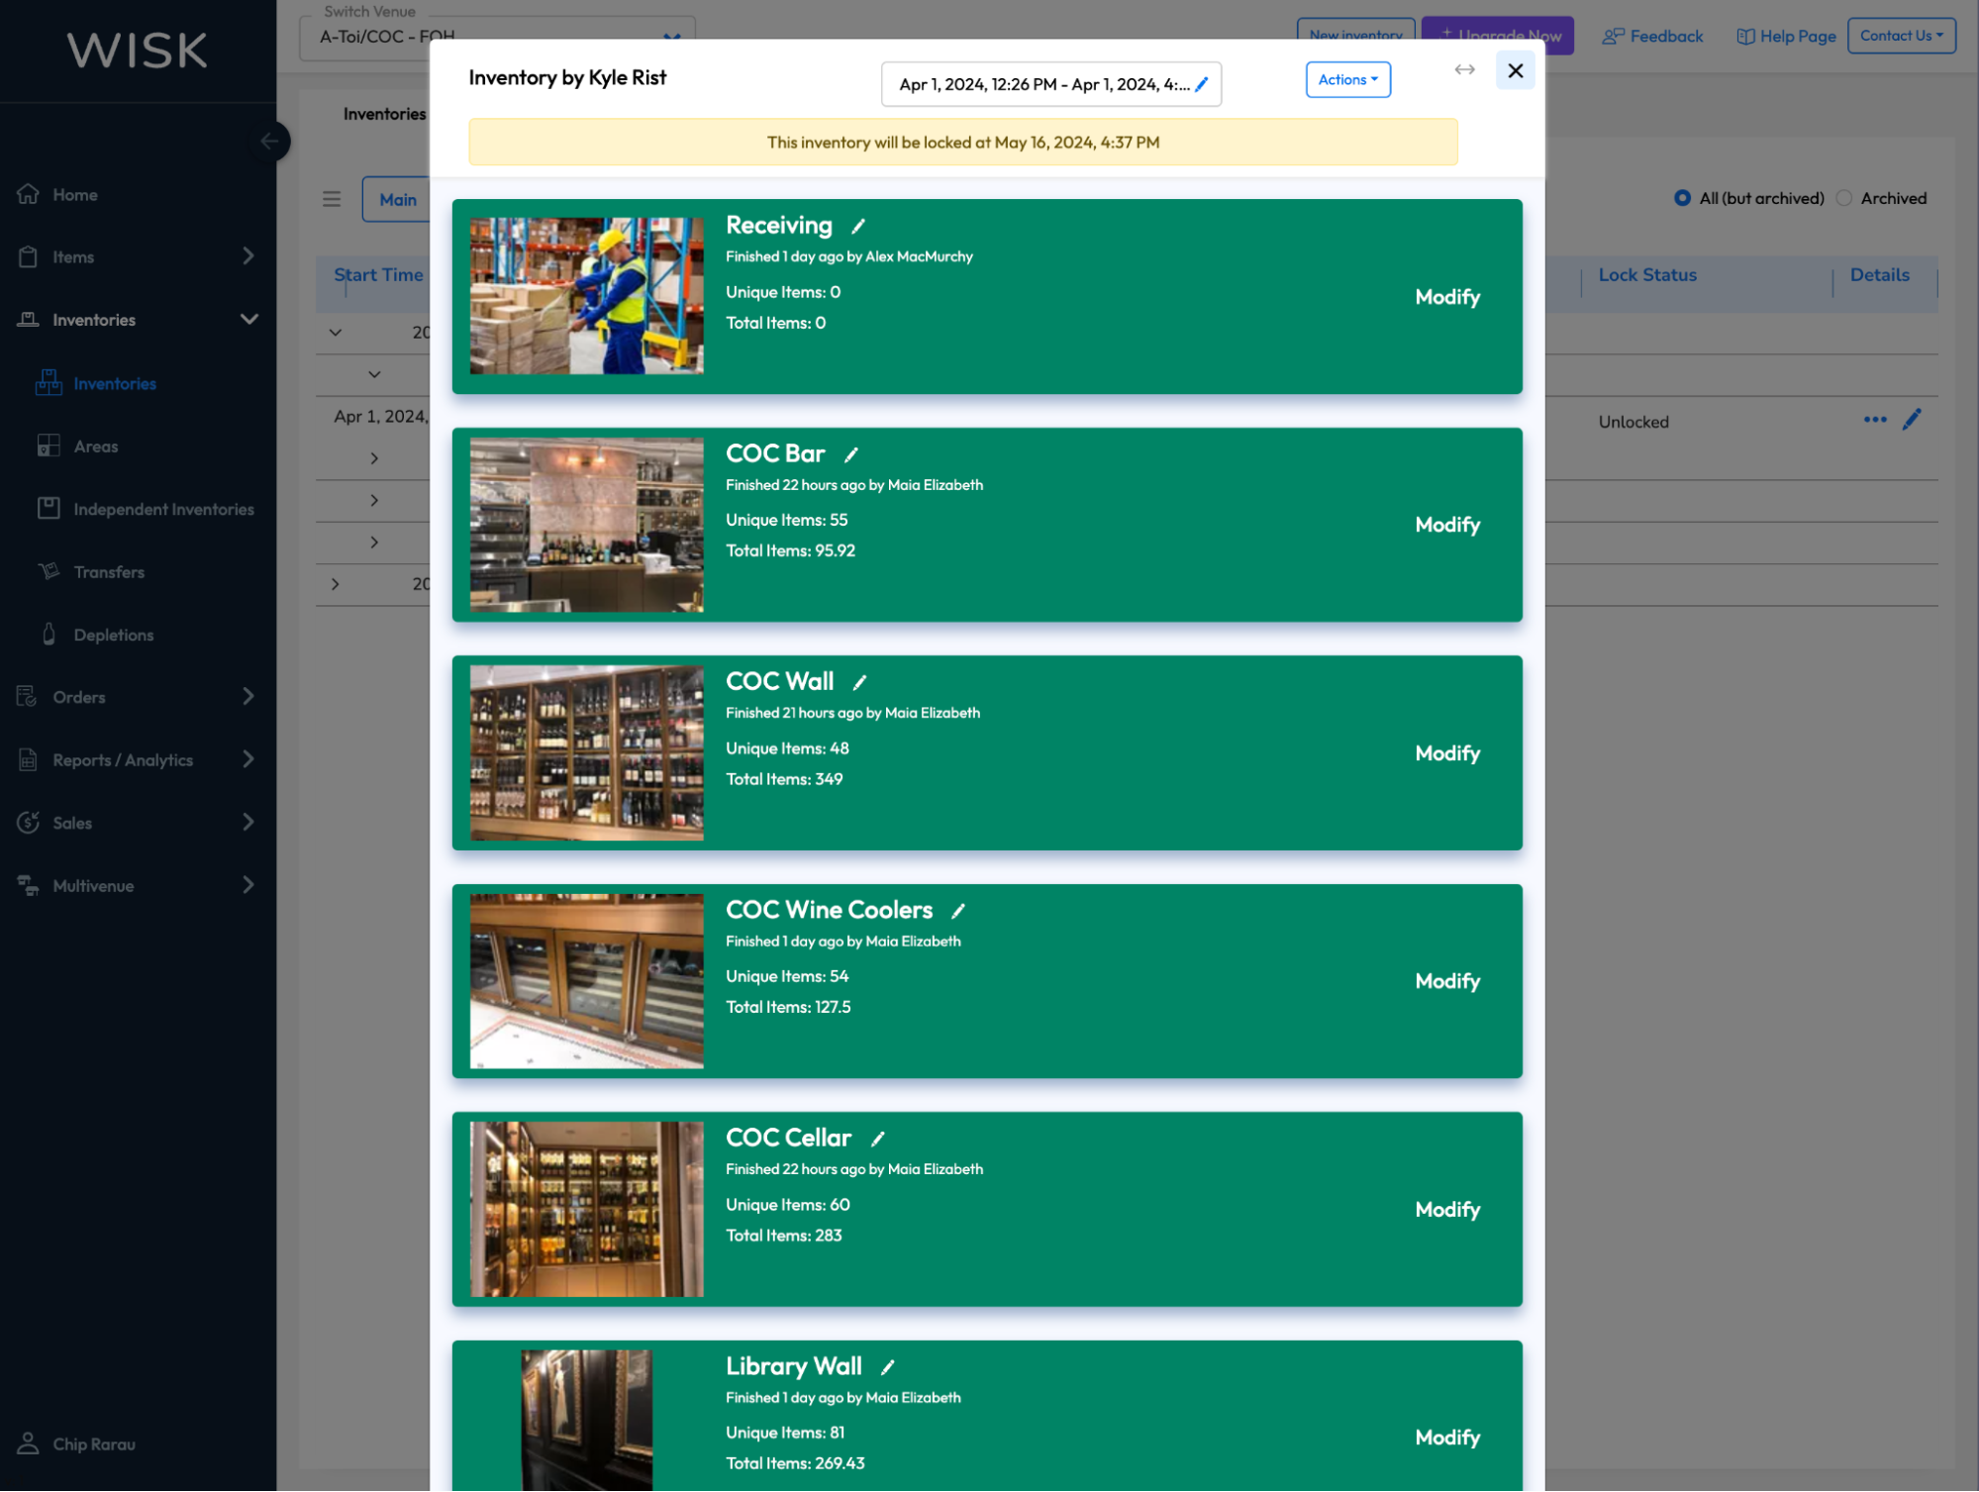The height and width of the screenshot is (1492, 1979).
Task: Open the Switch Venue dropdown
Action: click(671, 37)
